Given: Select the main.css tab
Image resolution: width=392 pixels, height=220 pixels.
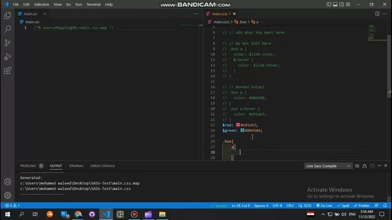Looking at the screenshot, I should [x=31, y=13].
